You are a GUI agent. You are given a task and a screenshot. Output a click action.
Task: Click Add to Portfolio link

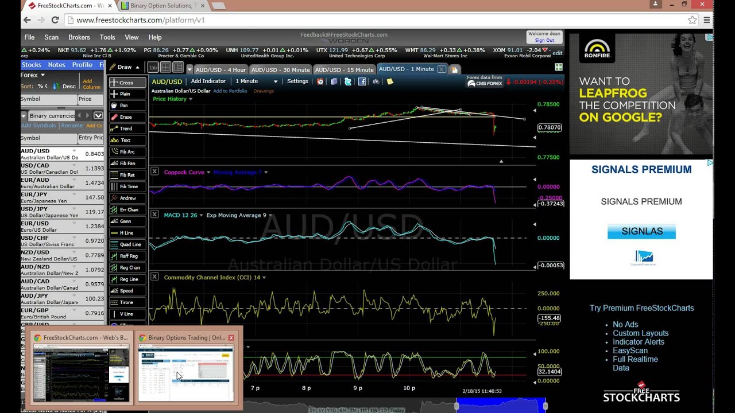[x=230, y=91]
